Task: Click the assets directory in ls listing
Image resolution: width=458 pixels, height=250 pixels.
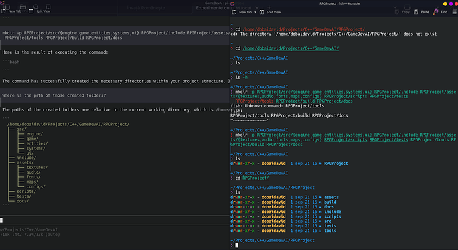Action: [x=331, y=197]
